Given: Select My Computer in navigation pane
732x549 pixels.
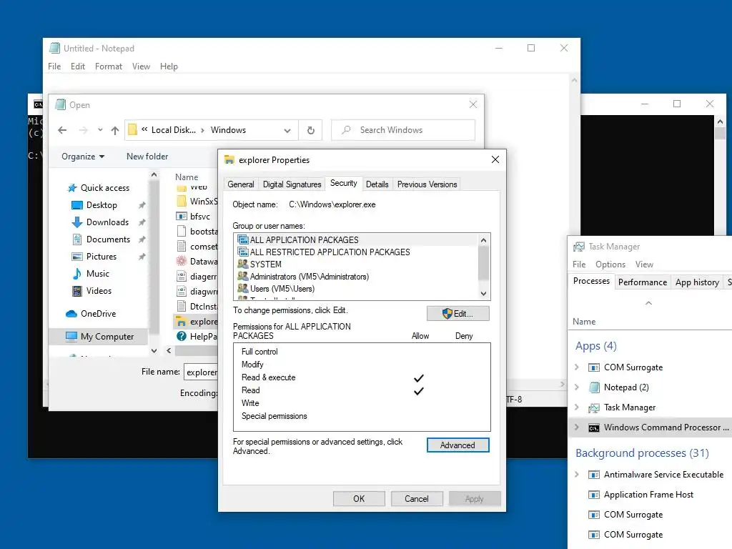Looking at the screenshot, I should [99, 337].
